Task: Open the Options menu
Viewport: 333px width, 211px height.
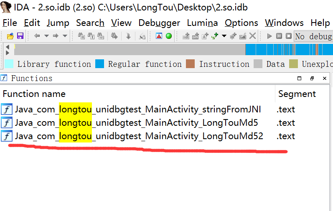Action: (x=241, y=23)
